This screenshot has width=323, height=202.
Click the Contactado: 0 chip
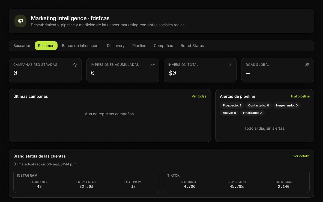pyautogui.click(x=259, y=105)
